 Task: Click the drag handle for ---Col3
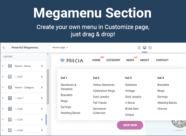42,119
